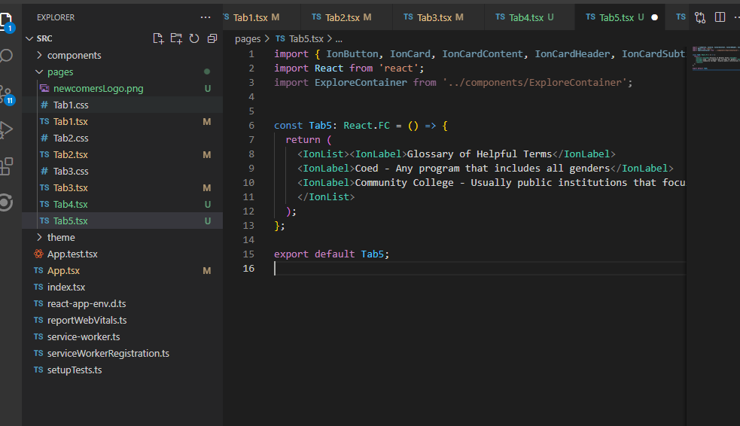Click the unsaved dot on Tab5.tsx tab
Image resolution: width=740 pixels, height=426 pixels.
[x=654, y=17]
